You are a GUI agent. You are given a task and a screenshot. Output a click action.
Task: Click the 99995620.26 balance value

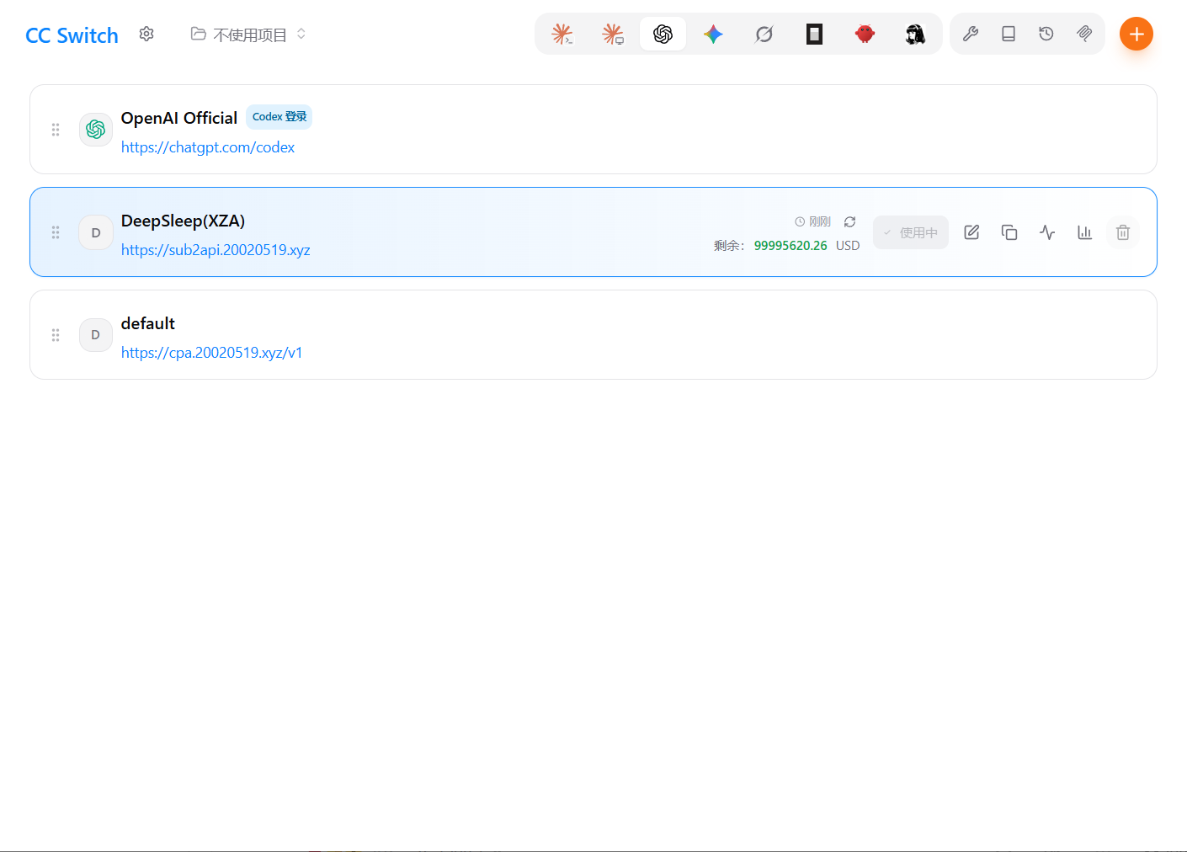(790, 246)
